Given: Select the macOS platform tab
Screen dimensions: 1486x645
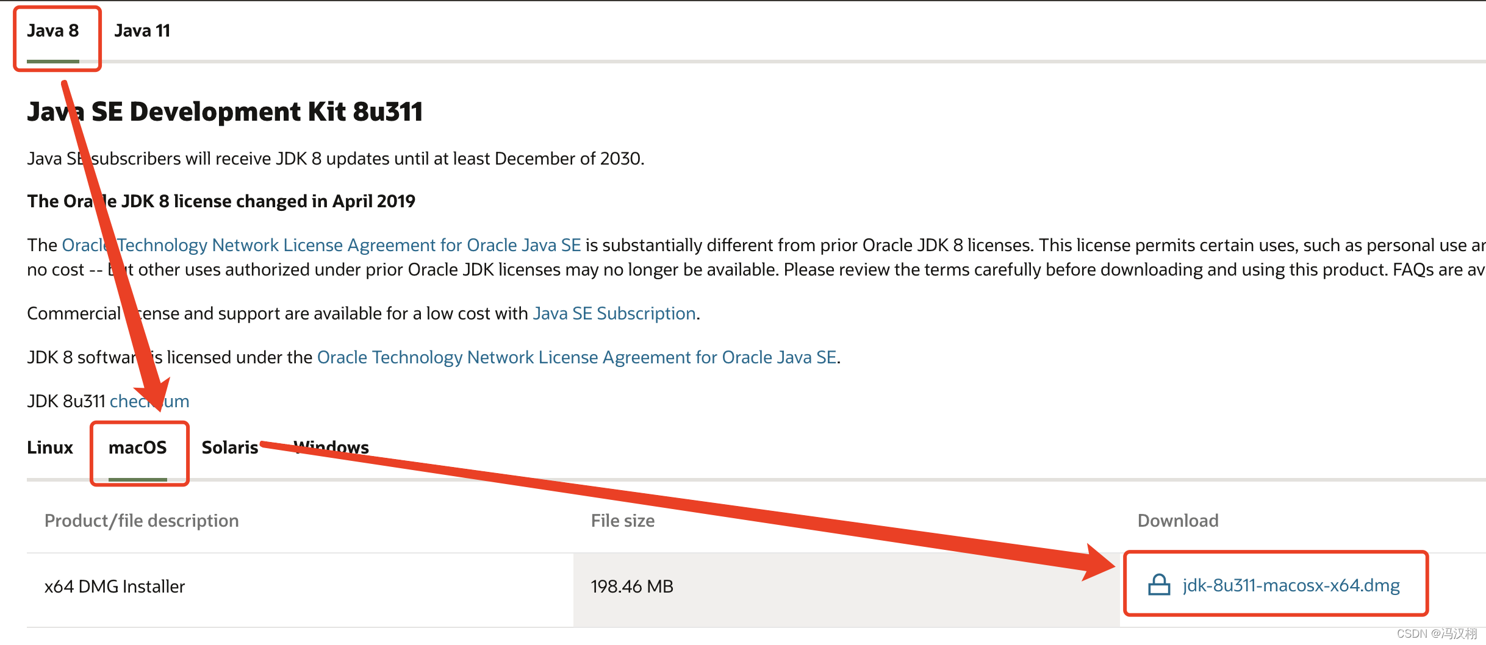Looking at the screenshot, I should coord(138,447).
